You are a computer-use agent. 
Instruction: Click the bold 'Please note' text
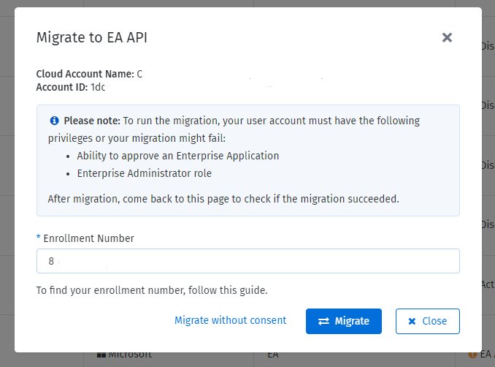[91, 121]
